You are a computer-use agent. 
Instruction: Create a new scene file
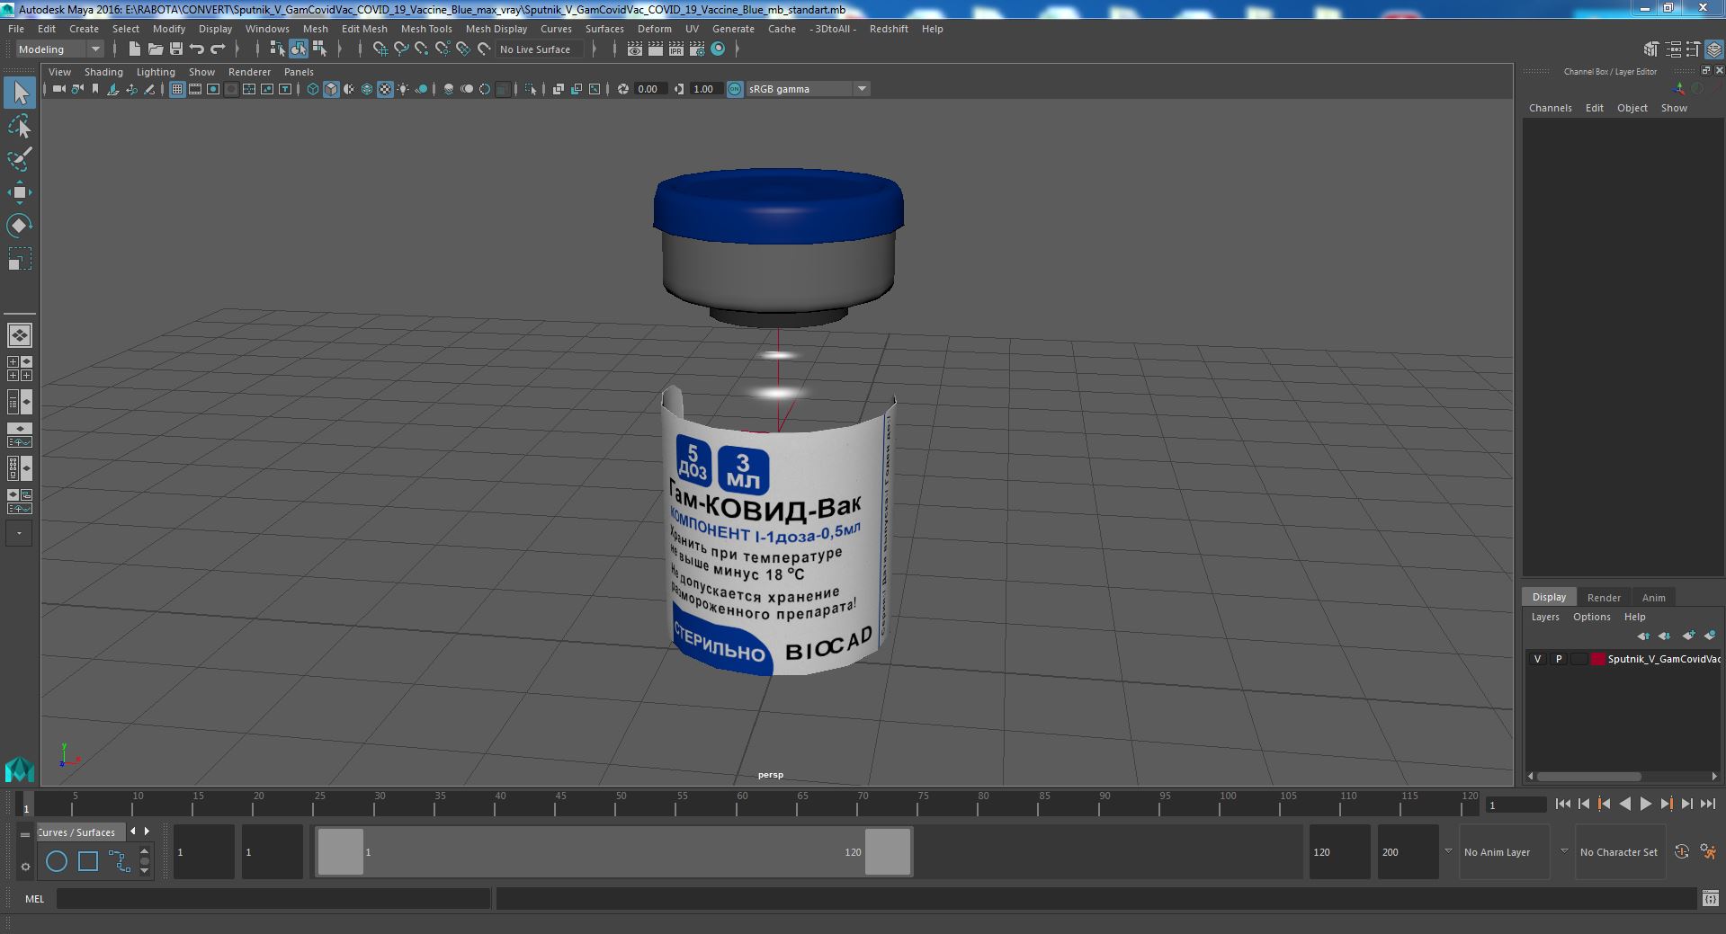coord(134,49)
